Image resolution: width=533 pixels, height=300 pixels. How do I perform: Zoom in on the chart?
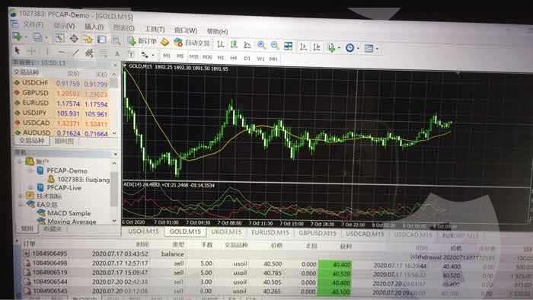click(x=261, y=45)
